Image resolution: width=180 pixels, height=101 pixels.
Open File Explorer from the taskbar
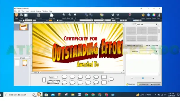73,95
